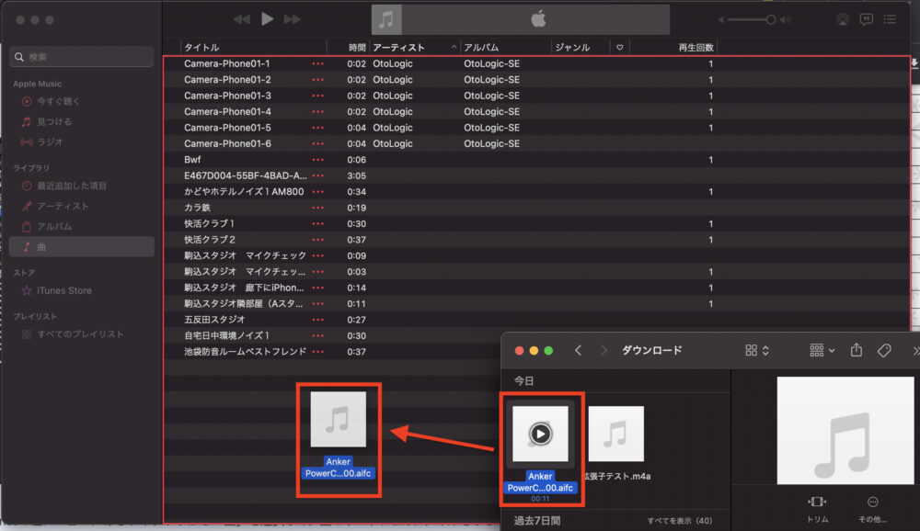
Task: Open the more options dots for 快活クラブ1
Action: (x=317, y=224)
